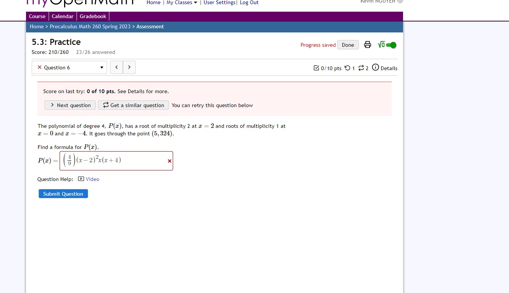Click the red X next to Question 6
Screen dimensions: 509x293
point(39,67)
